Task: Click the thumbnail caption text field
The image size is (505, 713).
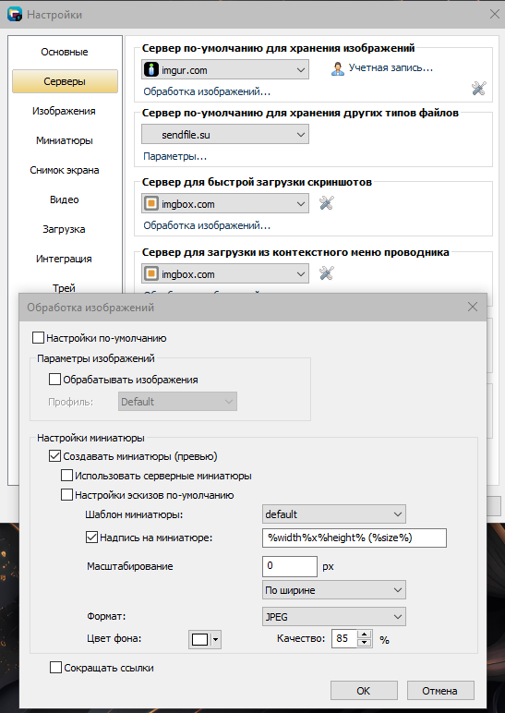Action: (355, 538)
